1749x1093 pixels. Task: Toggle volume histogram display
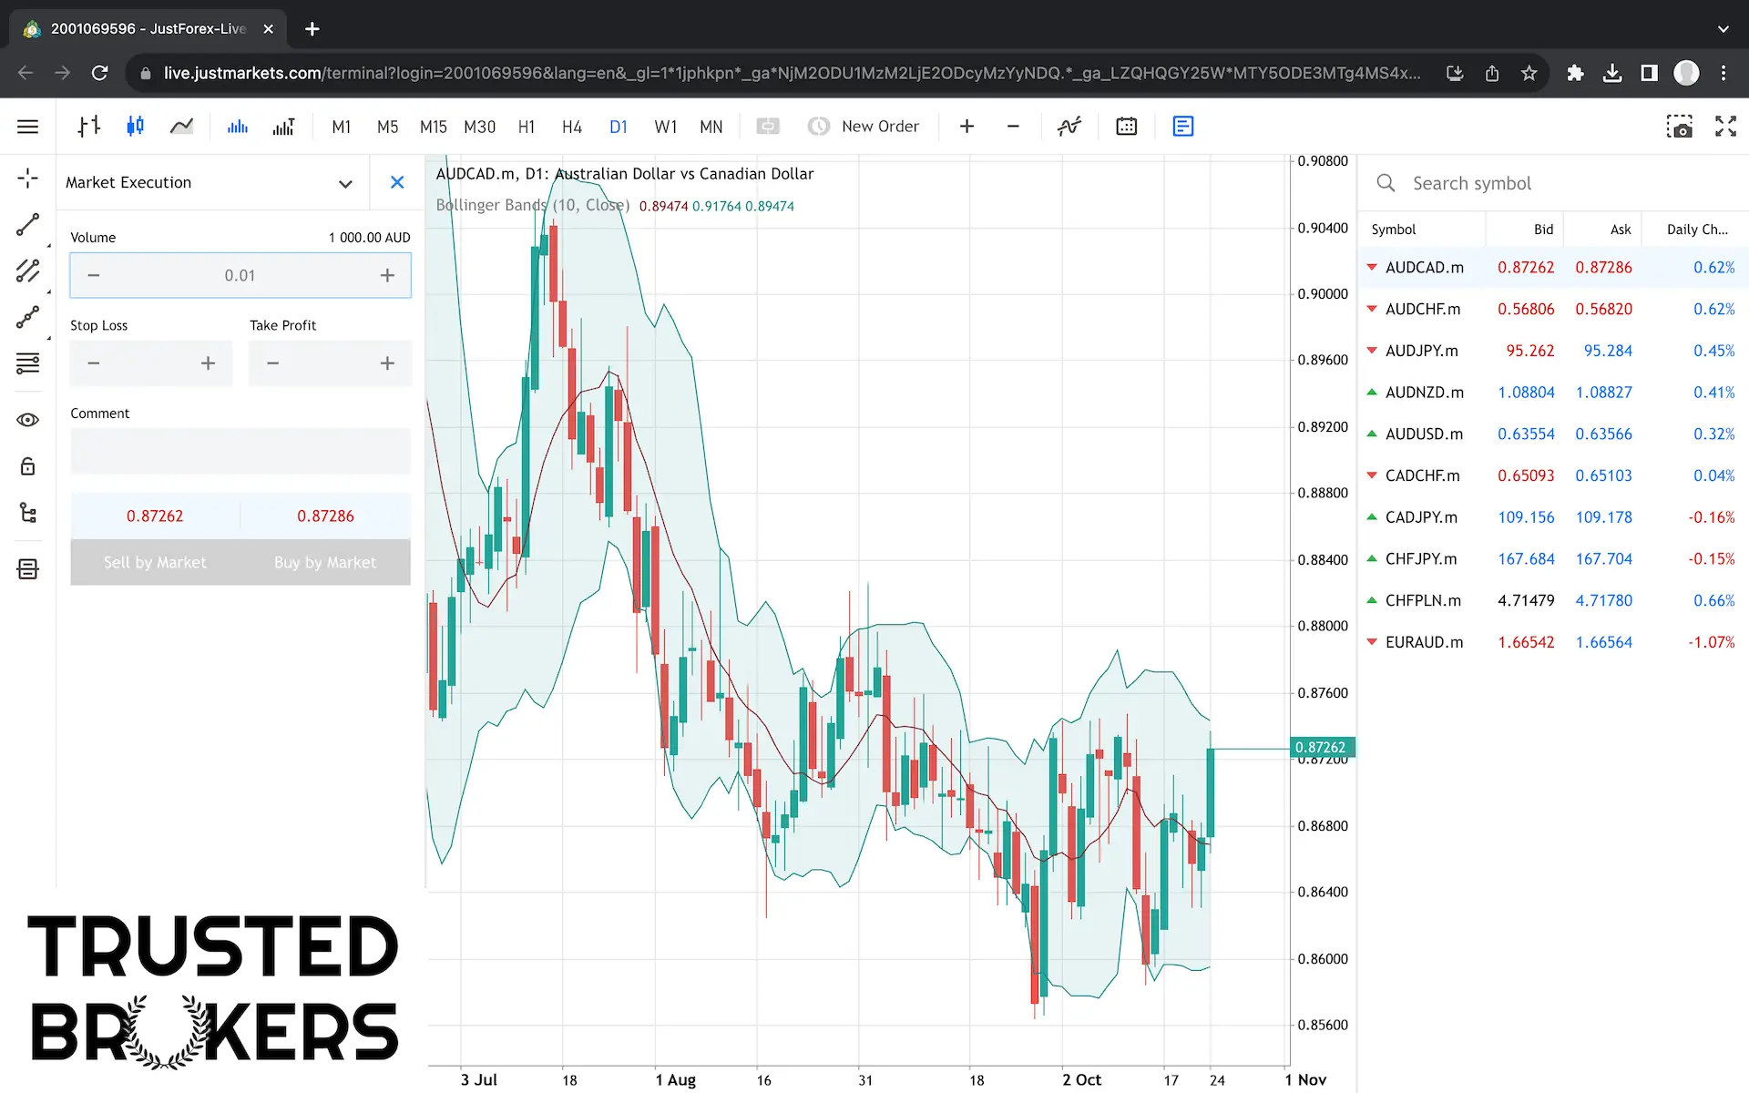(x=237, y=126)
